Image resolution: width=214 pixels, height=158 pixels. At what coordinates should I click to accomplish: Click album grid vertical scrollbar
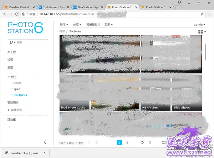(205, 52)
